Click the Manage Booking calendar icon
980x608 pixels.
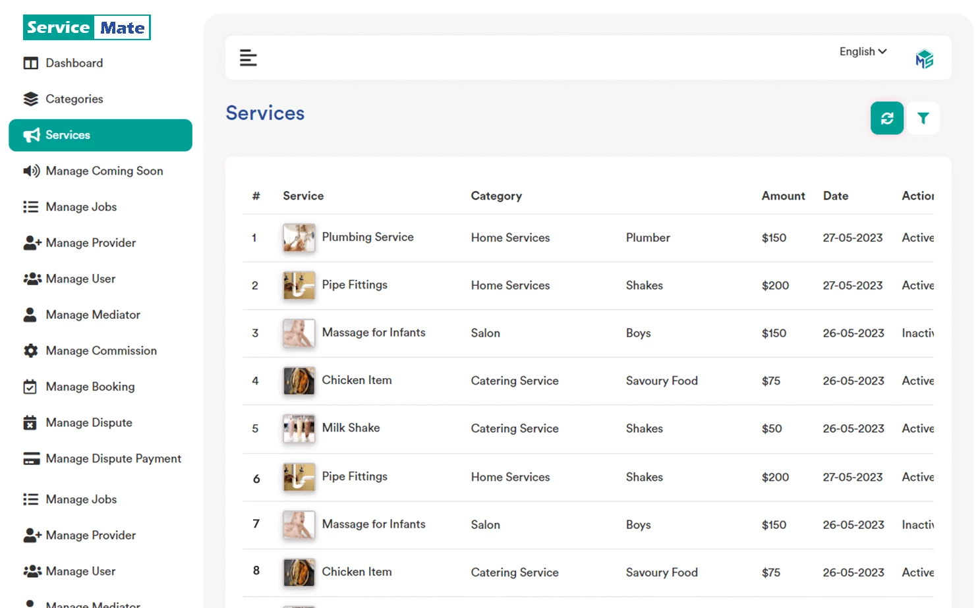point(31,387)
